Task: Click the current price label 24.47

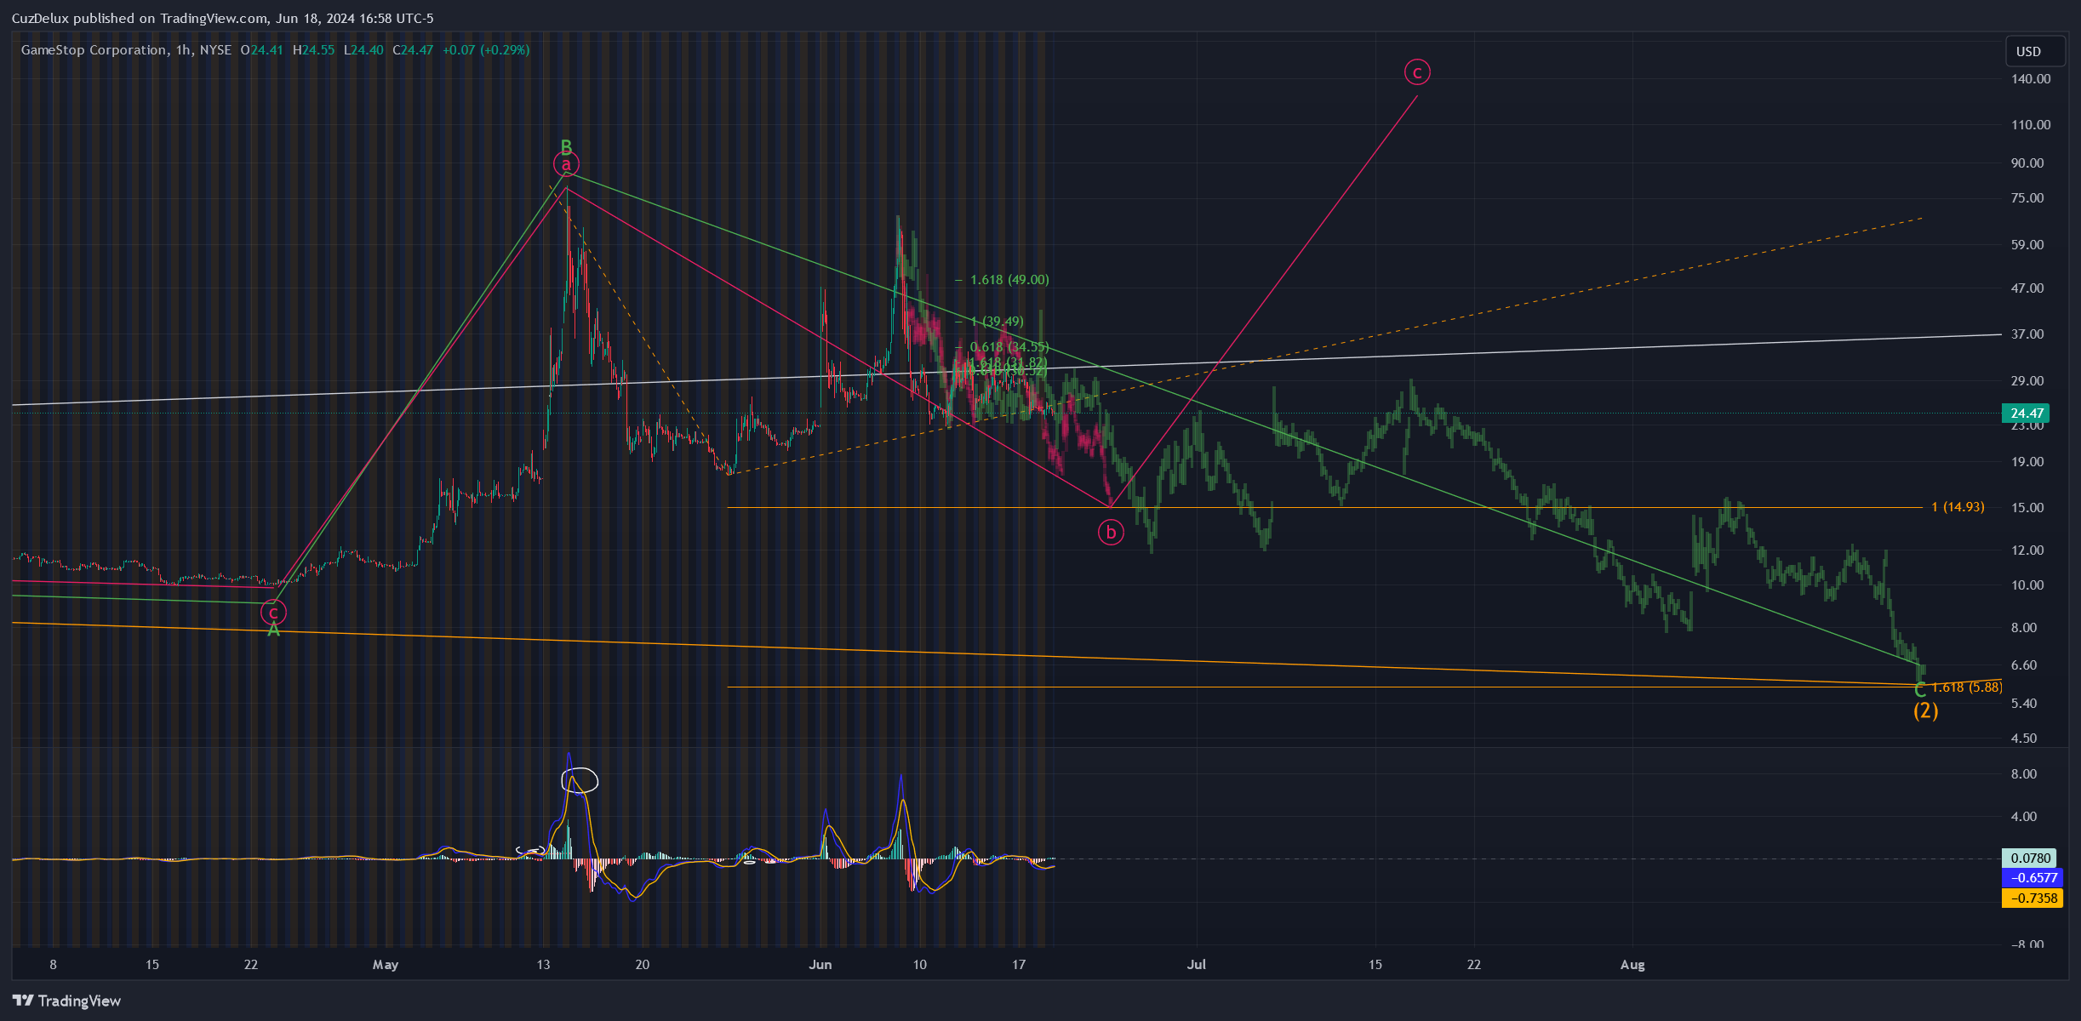Action: click(x=2027, y=414)
